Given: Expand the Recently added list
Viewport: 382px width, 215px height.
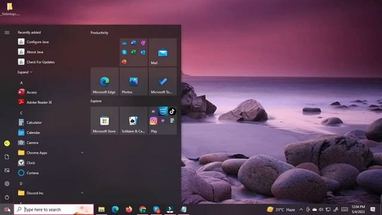Looking at the screenshot, I should pyautogui.click(x=25, y=72).
